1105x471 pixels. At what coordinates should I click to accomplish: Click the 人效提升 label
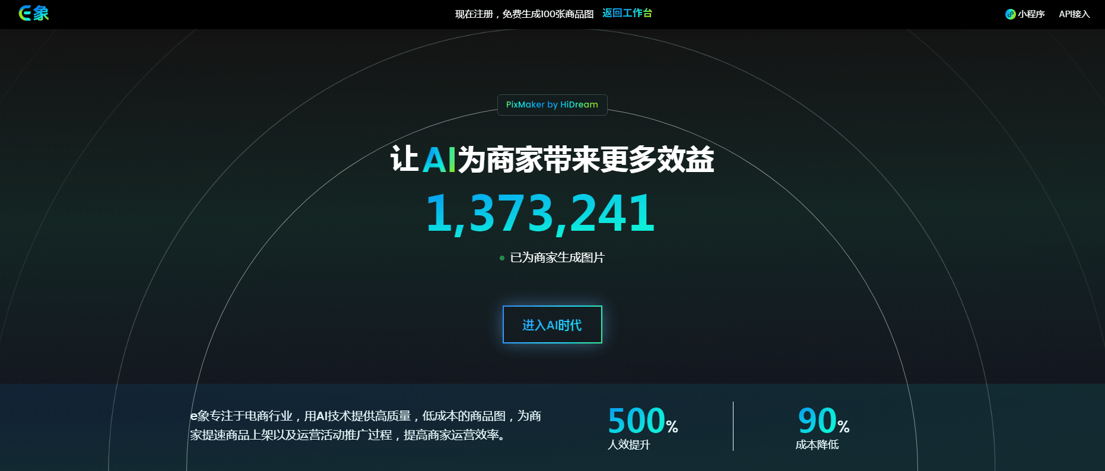(x=629, y=445)
